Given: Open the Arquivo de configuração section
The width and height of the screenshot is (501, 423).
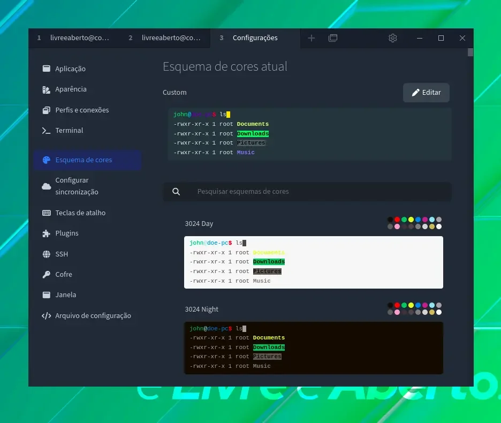Looking at the screenshot, I should [x=87, y=315].
